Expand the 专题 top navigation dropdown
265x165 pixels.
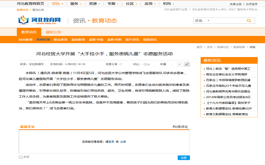[x=119, y=4]
